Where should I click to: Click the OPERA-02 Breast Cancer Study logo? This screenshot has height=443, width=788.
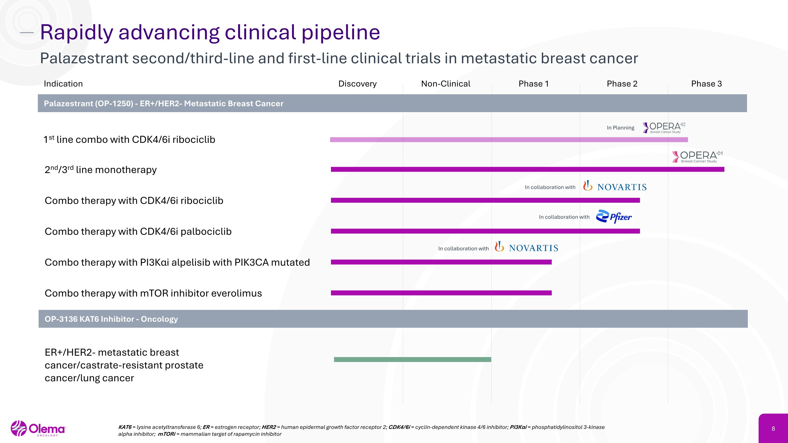click(x=664, y=127)
